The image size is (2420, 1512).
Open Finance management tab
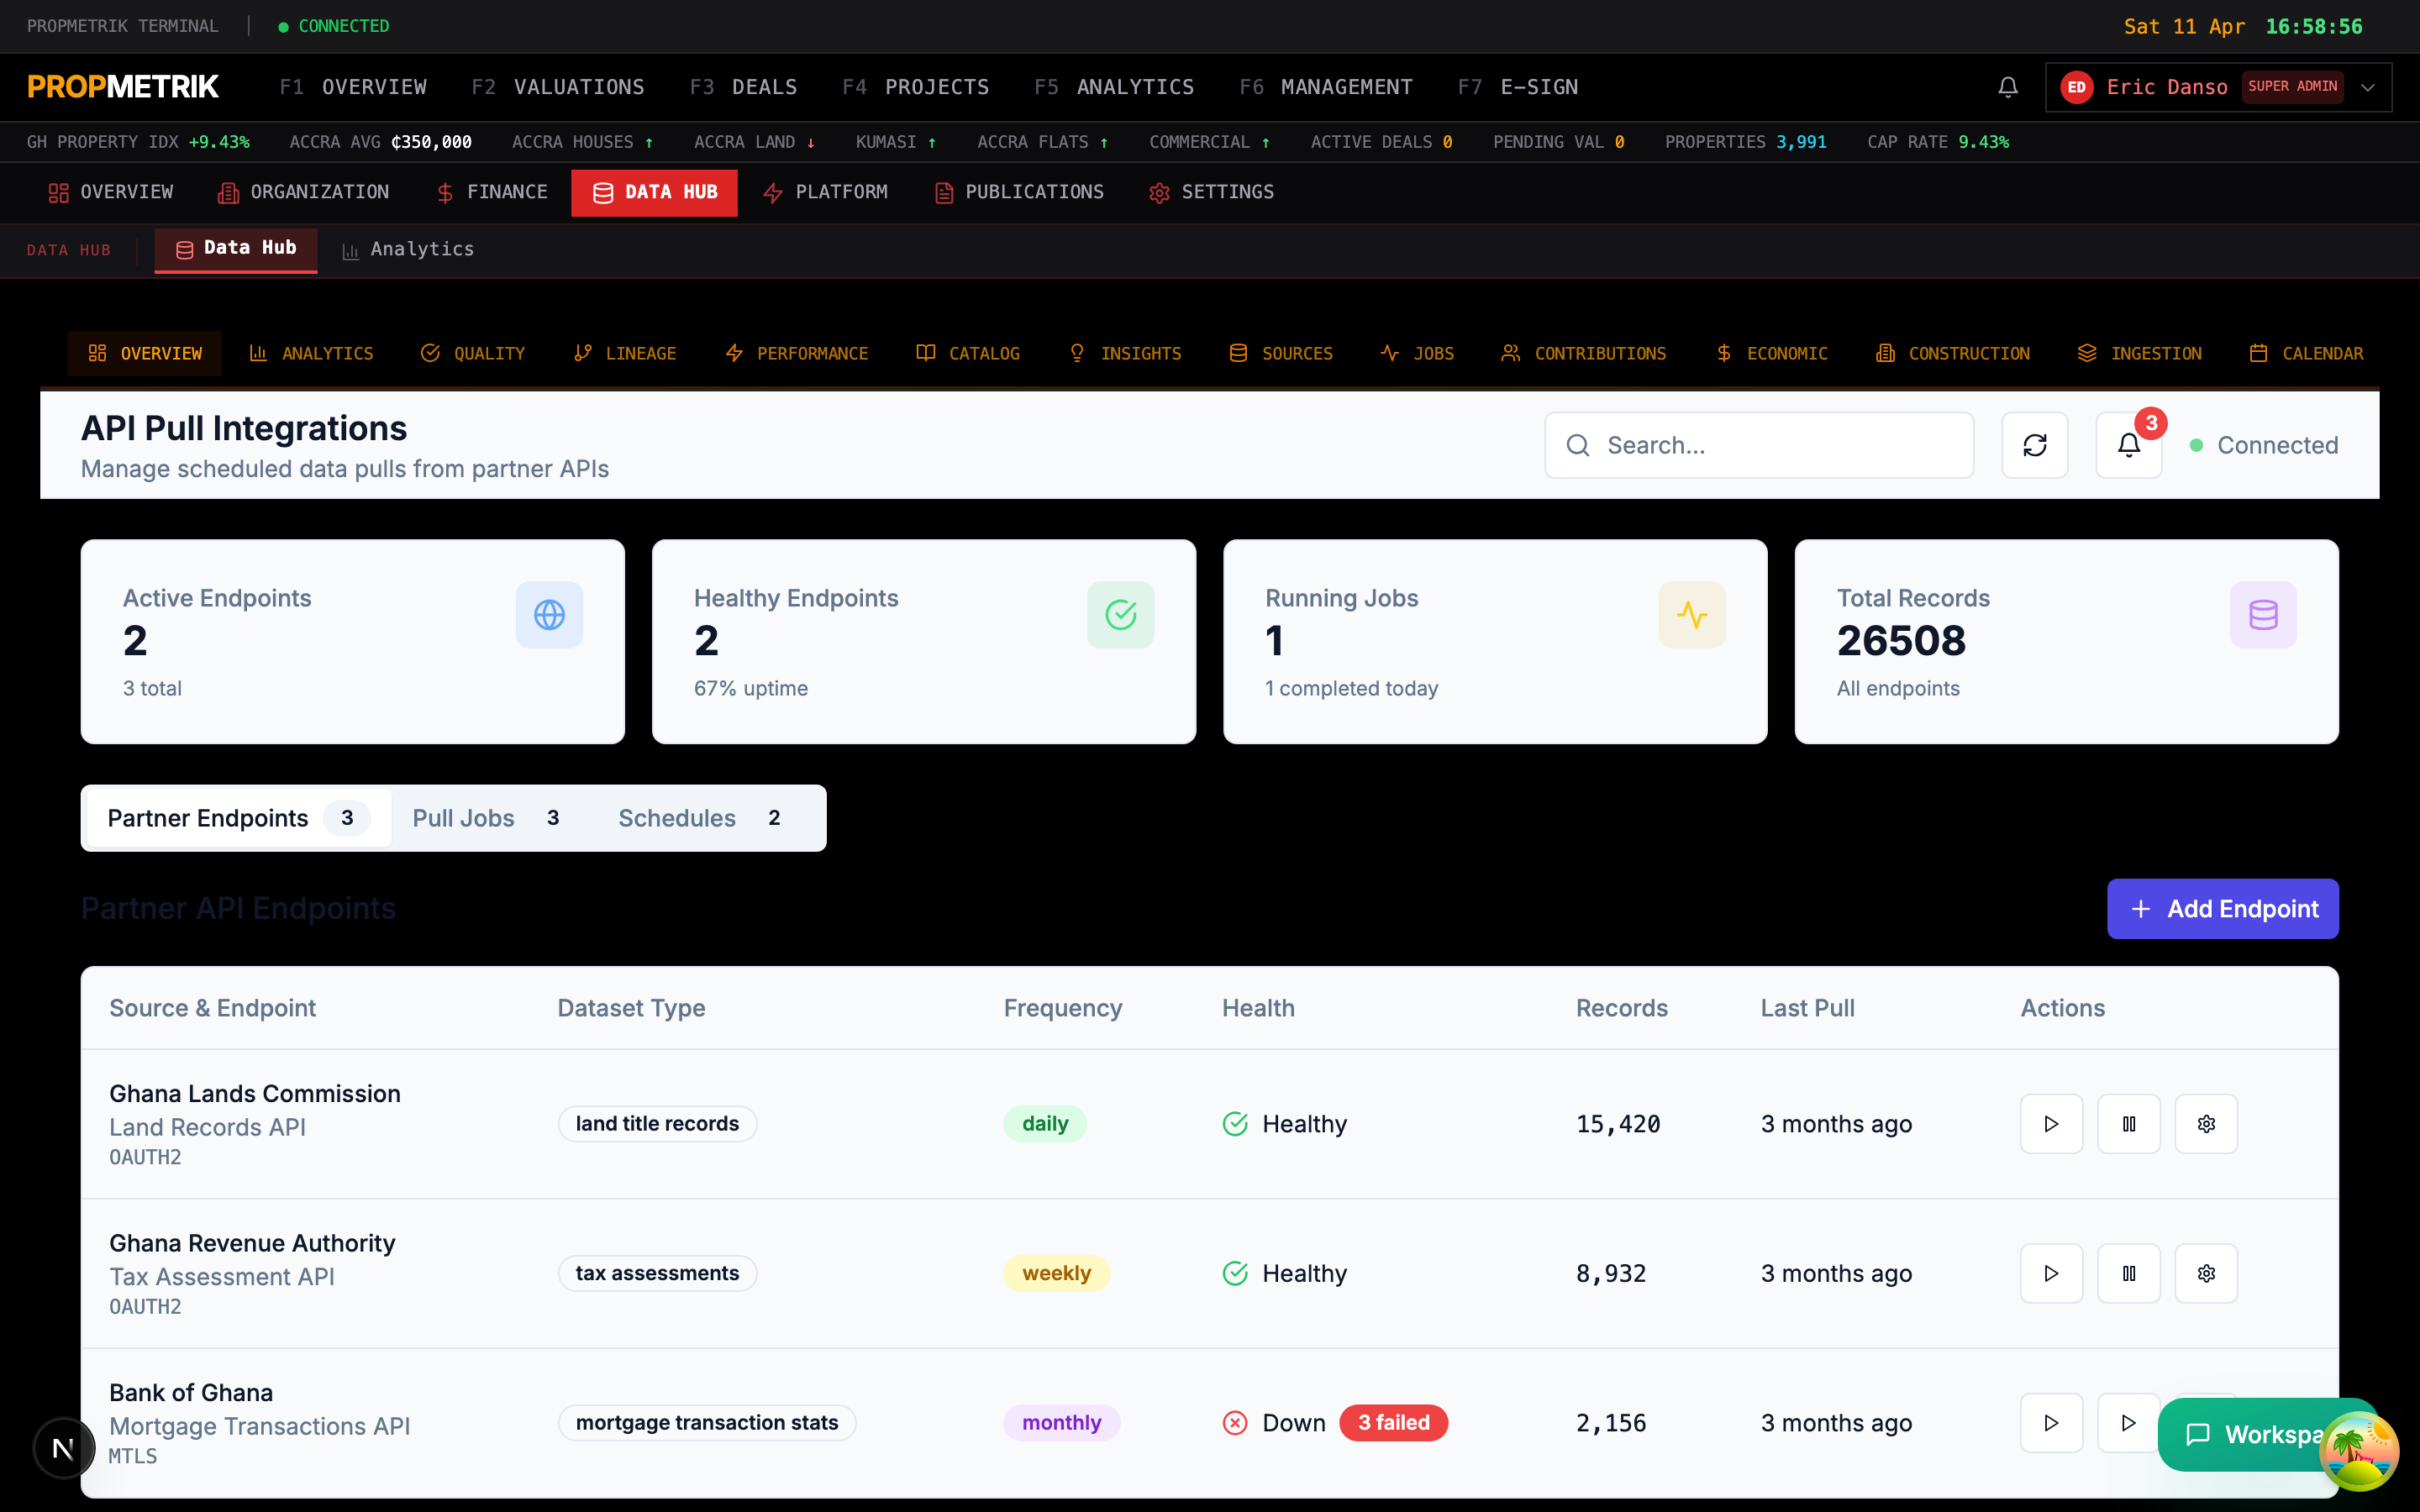point(491,192)
